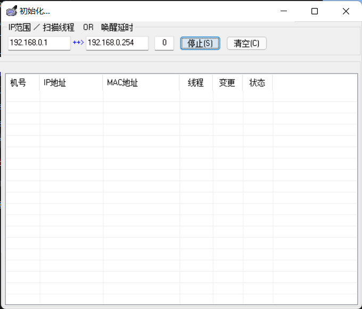Click the 变更 column header
Image resolution: width=362 pixels, height=309 pixels.
[x=227, y=83]
